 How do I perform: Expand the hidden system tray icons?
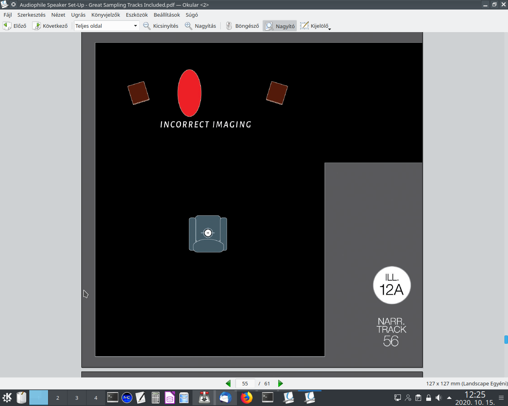448,398
